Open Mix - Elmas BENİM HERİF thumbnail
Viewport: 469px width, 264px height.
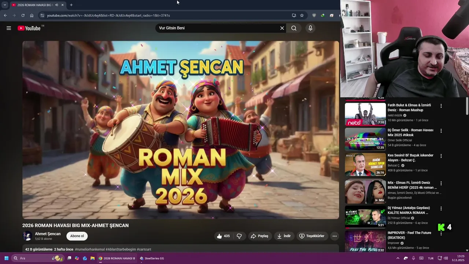click(x=365, y=192)
